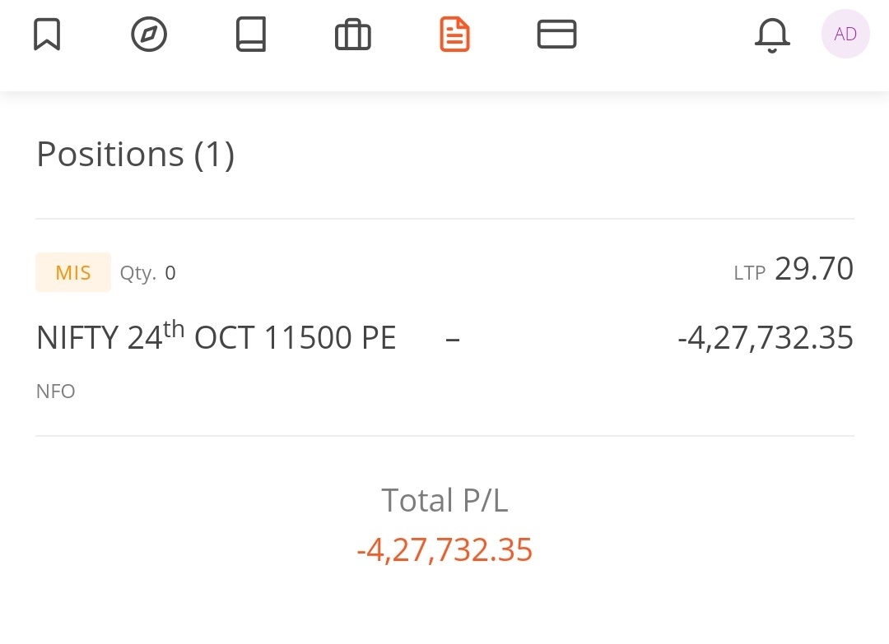The width and height of the screenshot is (889, 644).
Task: Click the Qty. 0 text
Action: click(x=147, y=273)
